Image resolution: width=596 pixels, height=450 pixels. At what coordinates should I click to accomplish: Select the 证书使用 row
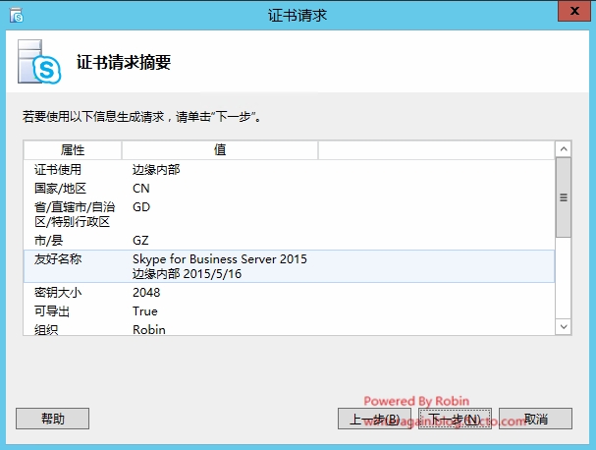[290, 169]
